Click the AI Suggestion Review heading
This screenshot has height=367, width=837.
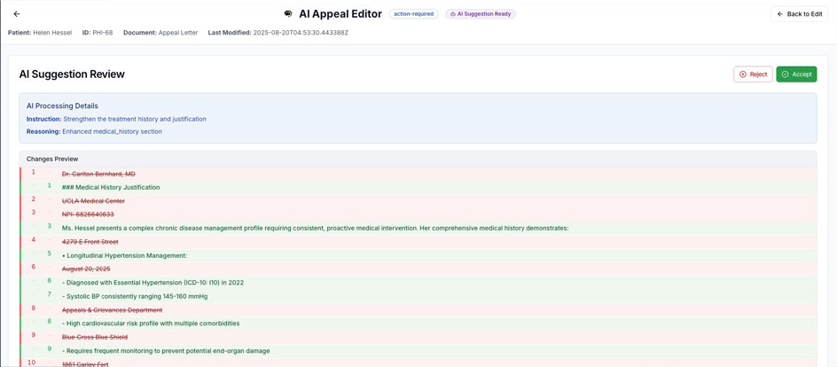click(x=72, y=74)
